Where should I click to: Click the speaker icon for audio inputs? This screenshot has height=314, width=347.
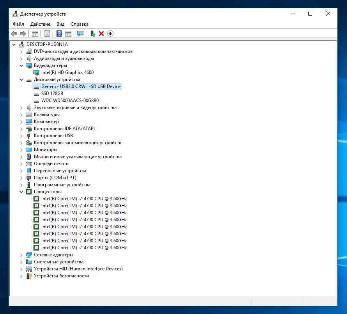click(x=28, y=58)
